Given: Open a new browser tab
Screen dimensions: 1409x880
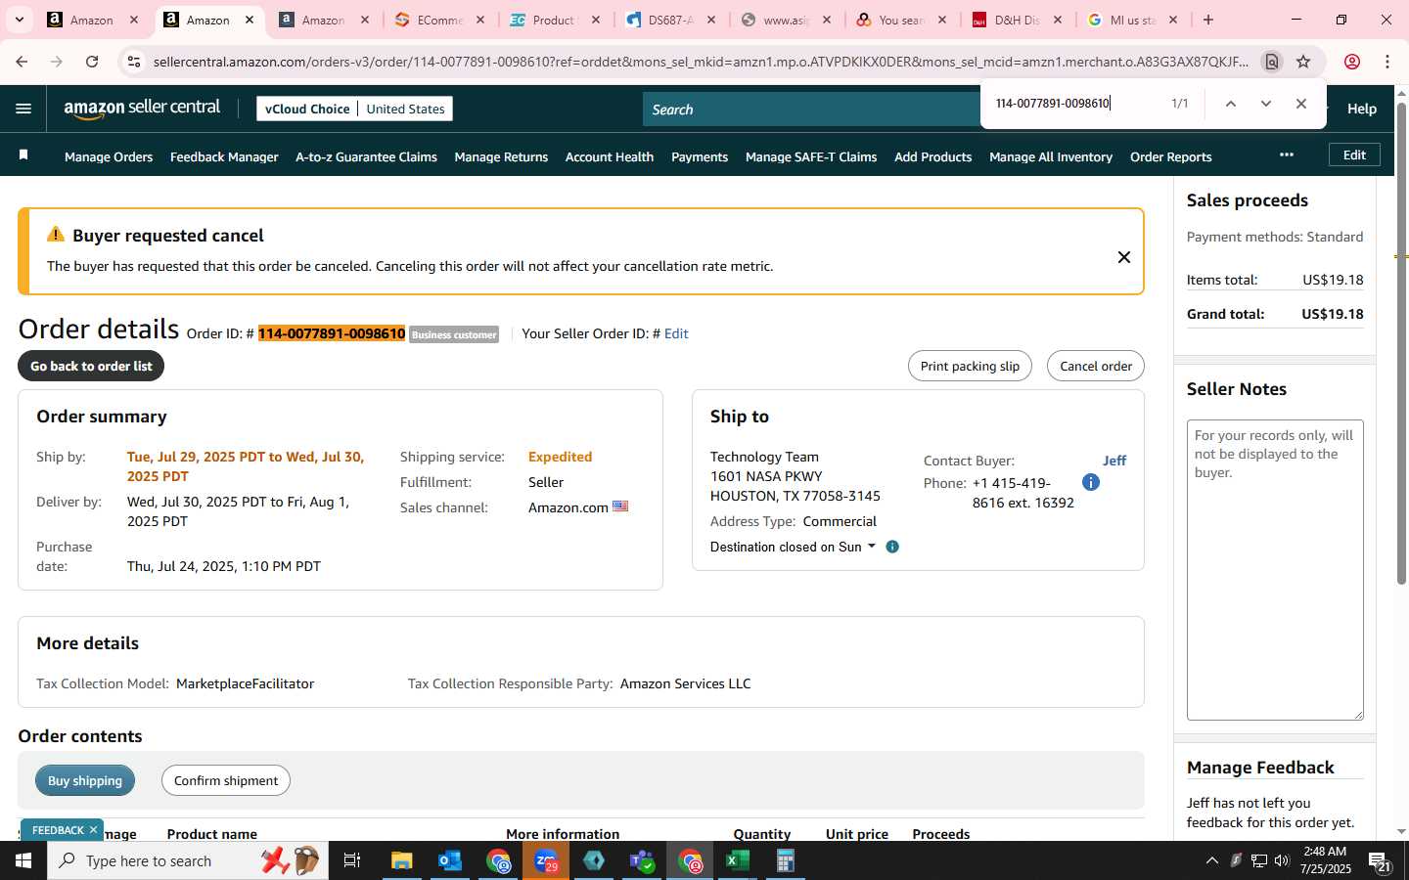Looking at the screenshot, I should click(1208, 20).
